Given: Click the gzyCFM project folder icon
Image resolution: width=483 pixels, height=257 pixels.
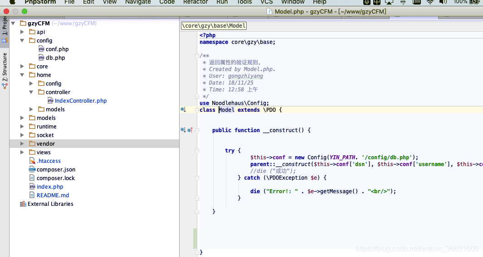Looking at the screenshot, I should click(23, 23).
